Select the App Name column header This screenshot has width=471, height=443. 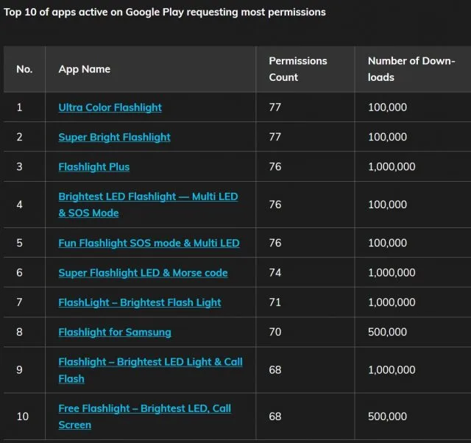(x=85, y=69)
